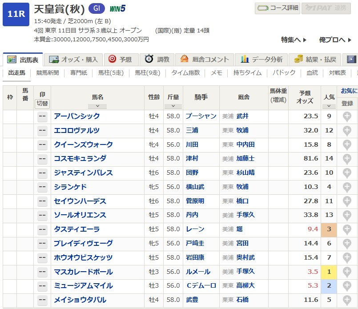Toggle the mark selector for ミュージアムマイル

[x=42, y=286]
